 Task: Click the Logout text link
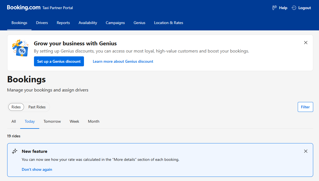point(305,8)
